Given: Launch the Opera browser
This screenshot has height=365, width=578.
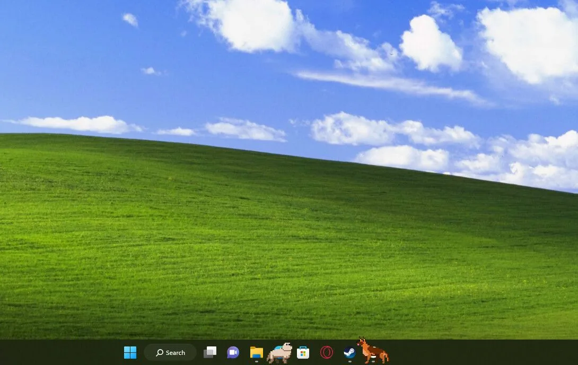Looking at the screenshot, I should pyautogui.click(x=326, y=352).
